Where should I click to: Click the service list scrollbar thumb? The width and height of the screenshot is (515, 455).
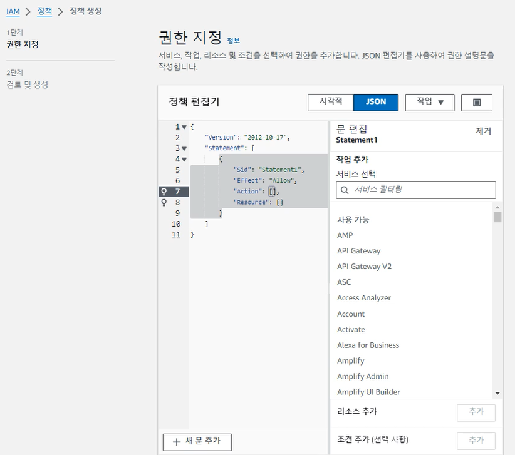coord(497,217)
